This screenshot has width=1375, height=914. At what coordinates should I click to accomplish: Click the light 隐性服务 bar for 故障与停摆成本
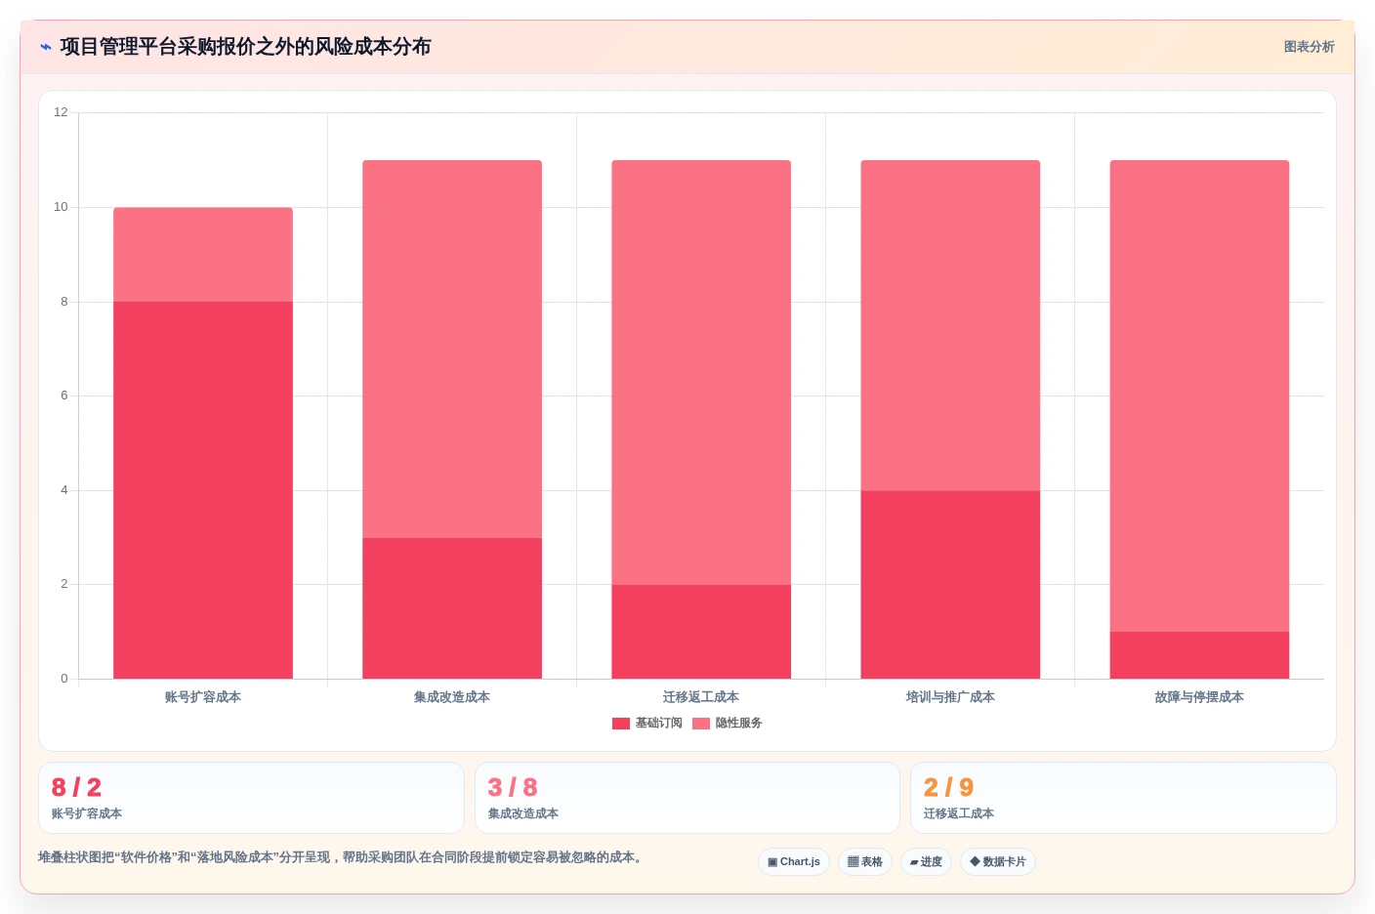1199,395
